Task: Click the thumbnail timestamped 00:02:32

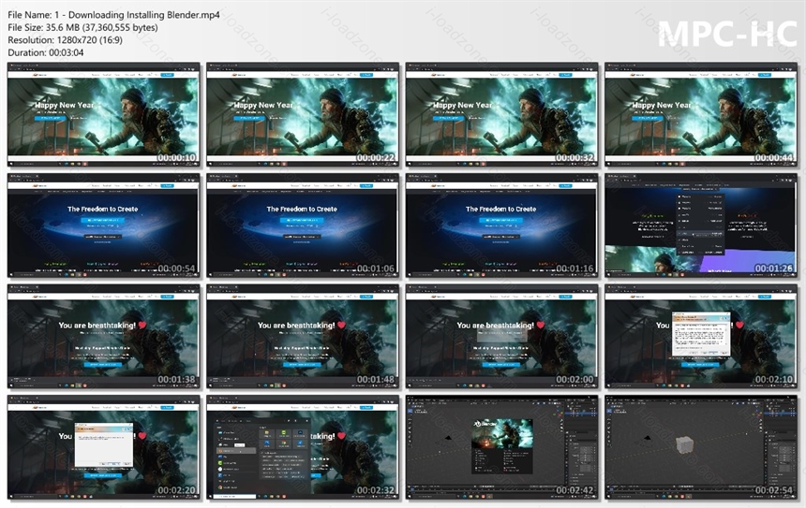Action: tap(303, 447)
